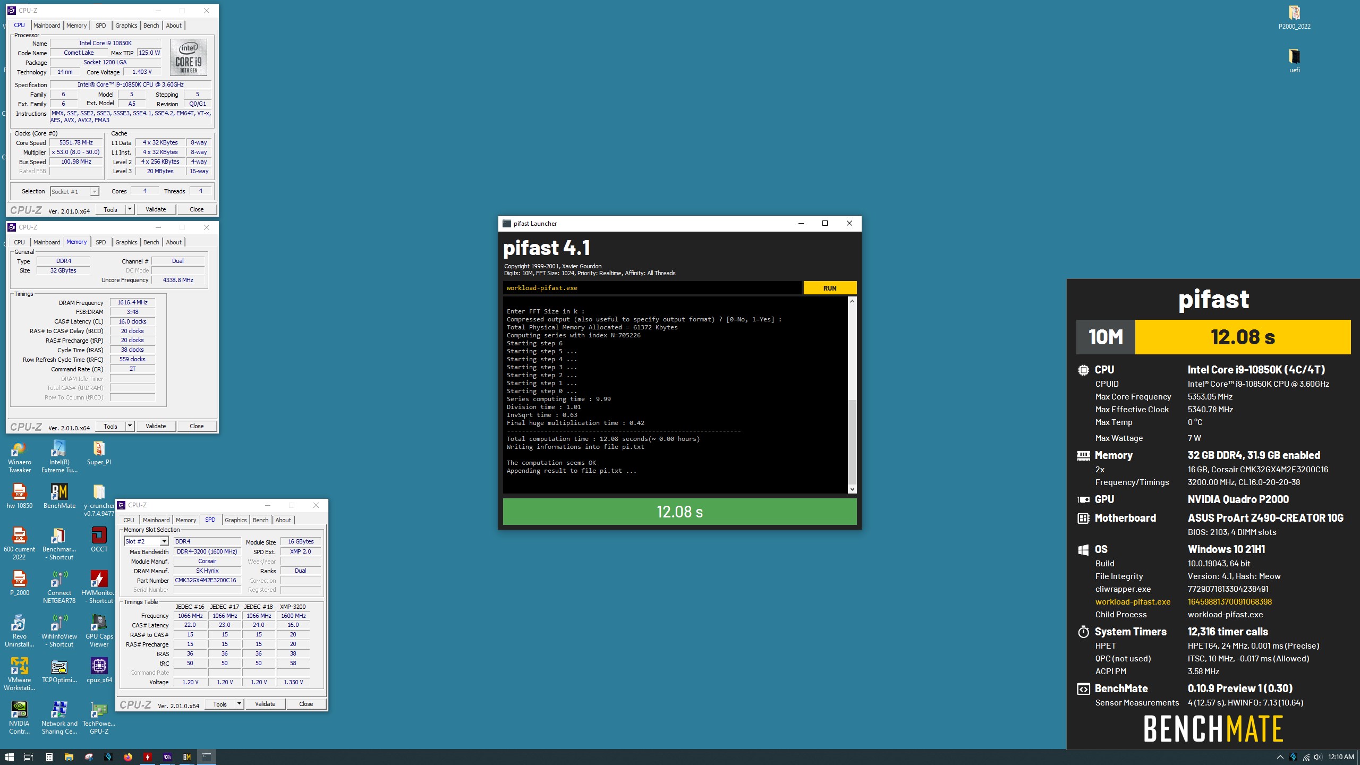Viewport: 1360px width, 765px height.
Task: Open the 600 current 2022 PDF icon
Action: [19, 543]
